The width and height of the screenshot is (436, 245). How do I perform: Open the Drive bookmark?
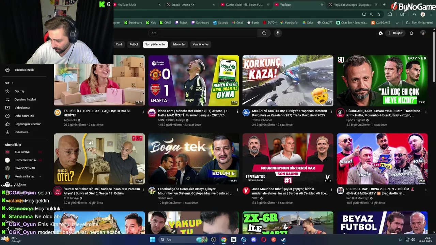(x=308, y=22)
